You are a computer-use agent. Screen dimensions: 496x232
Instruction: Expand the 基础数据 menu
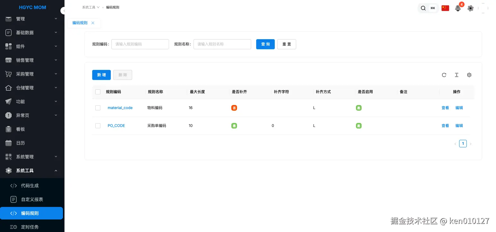(x=56, y=32)
